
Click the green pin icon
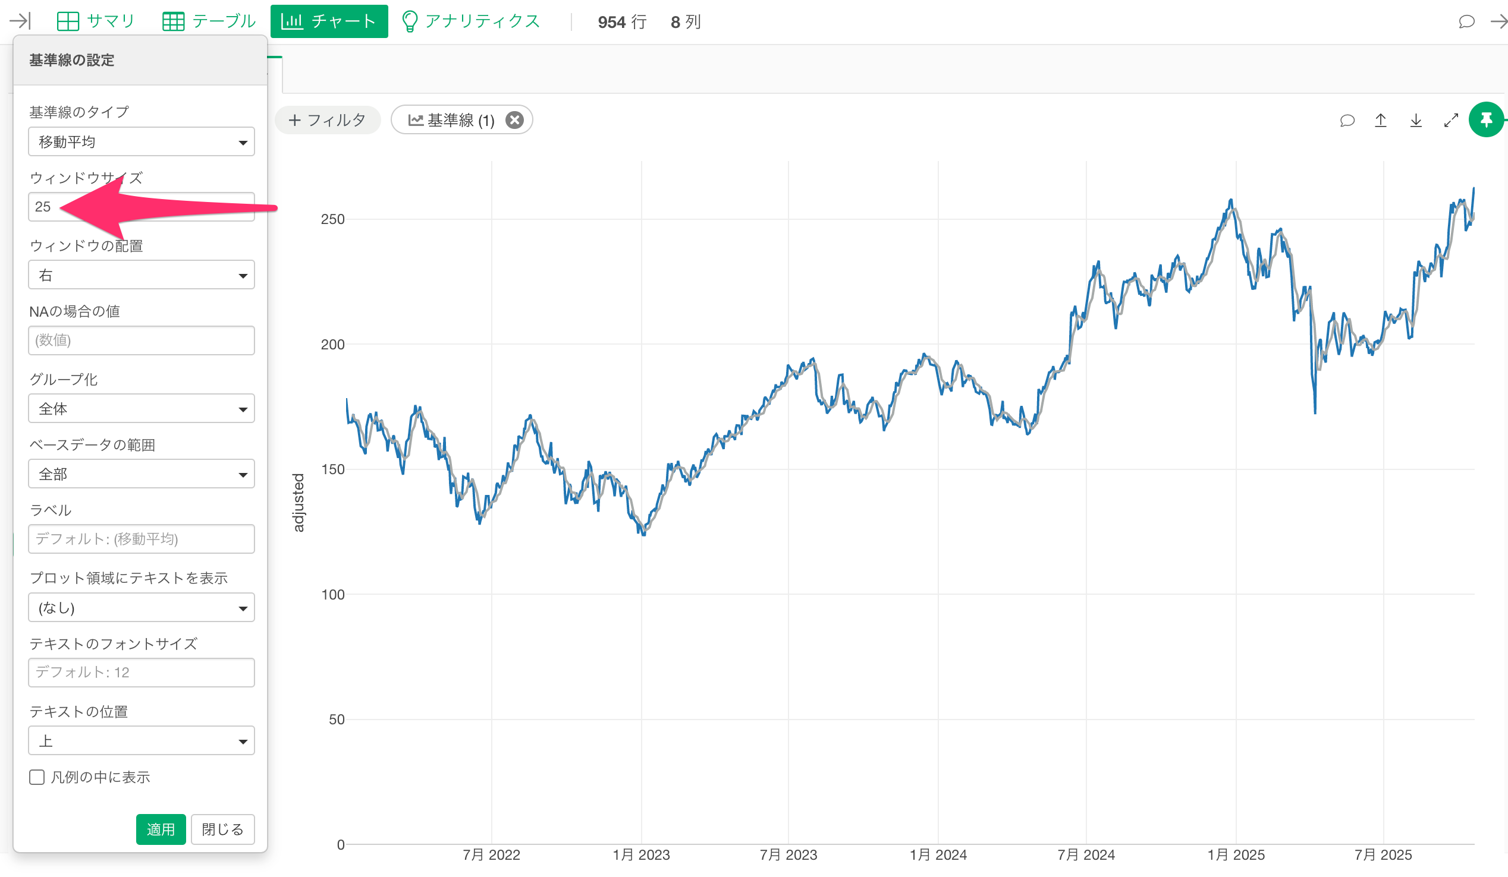tap(1486, 120)
